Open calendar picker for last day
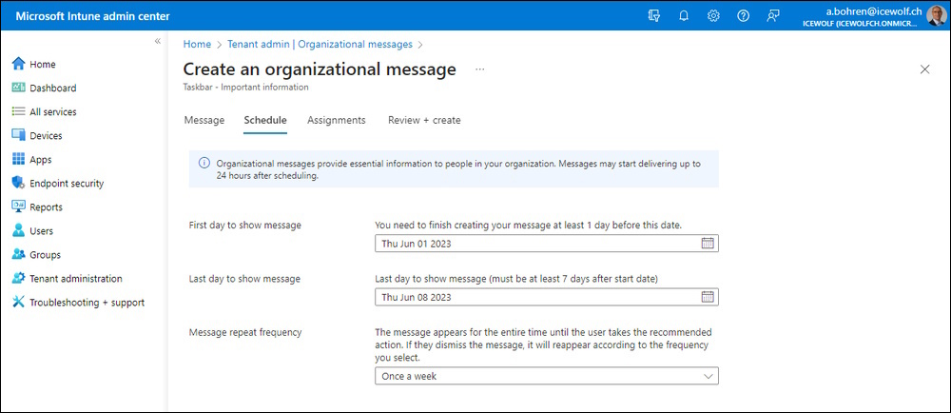Viewport: 951px width, 413px height. (708, 297)
